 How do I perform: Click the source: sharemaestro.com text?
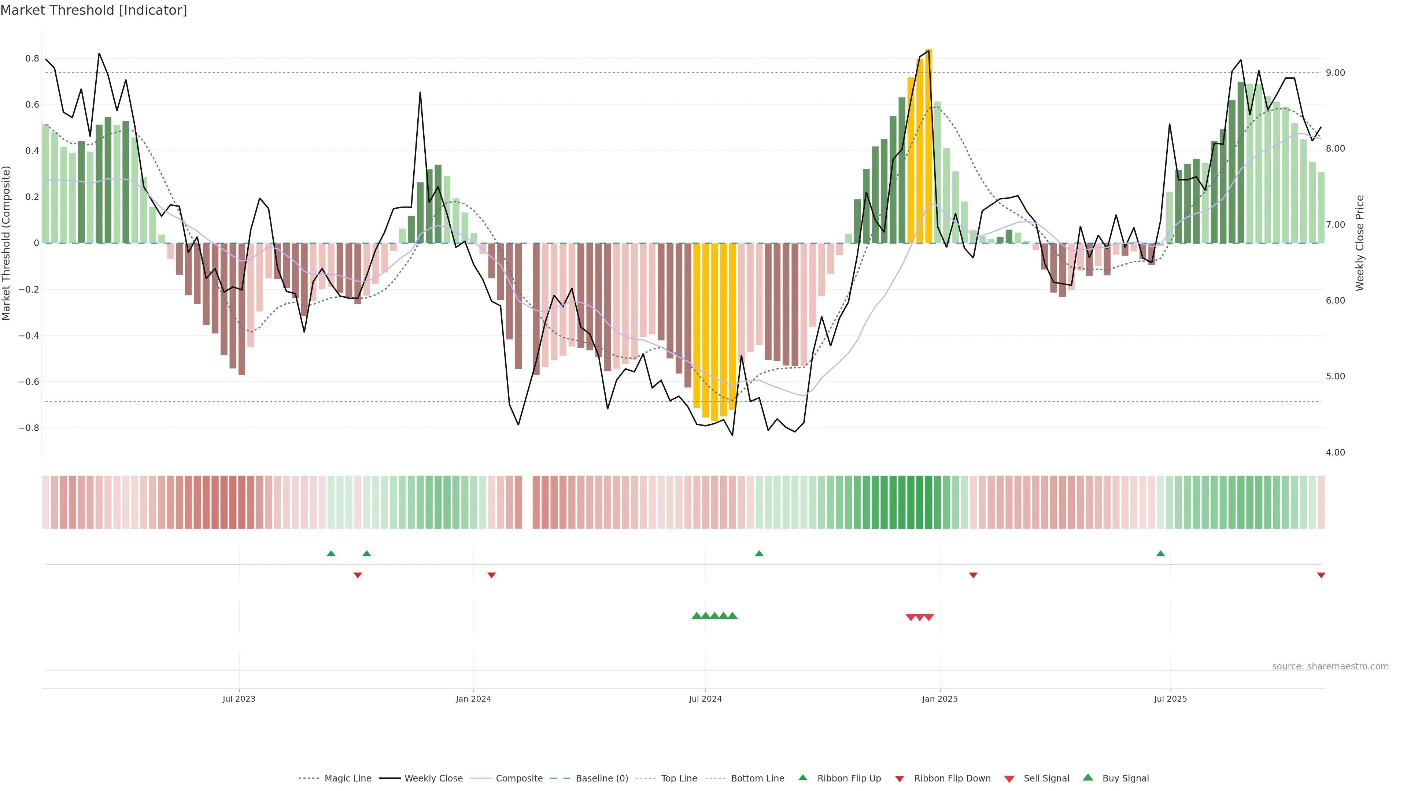click(1330, 666)
